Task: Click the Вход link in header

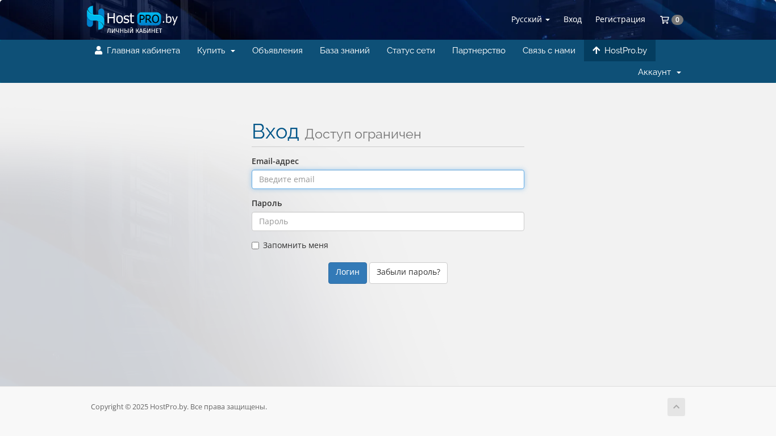Action: (572, 19)
